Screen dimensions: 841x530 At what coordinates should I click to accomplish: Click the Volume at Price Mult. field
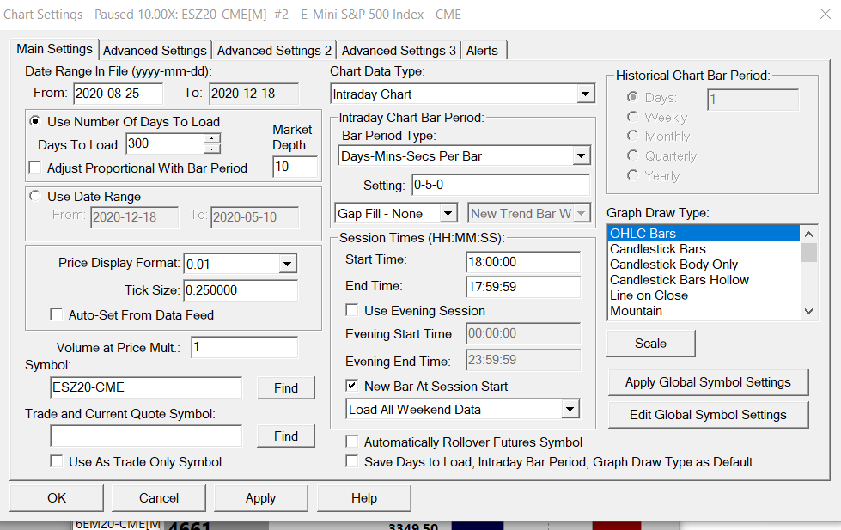pos(245,347)
